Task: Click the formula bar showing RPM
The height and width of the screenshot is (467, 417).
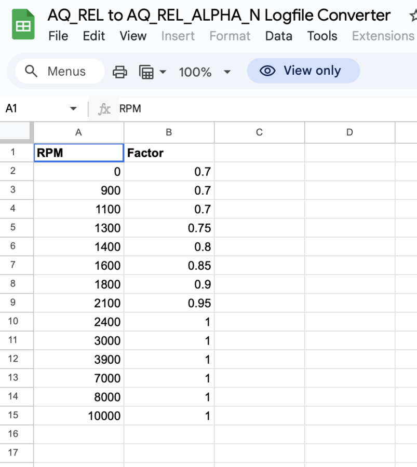Action: point(260,108)
